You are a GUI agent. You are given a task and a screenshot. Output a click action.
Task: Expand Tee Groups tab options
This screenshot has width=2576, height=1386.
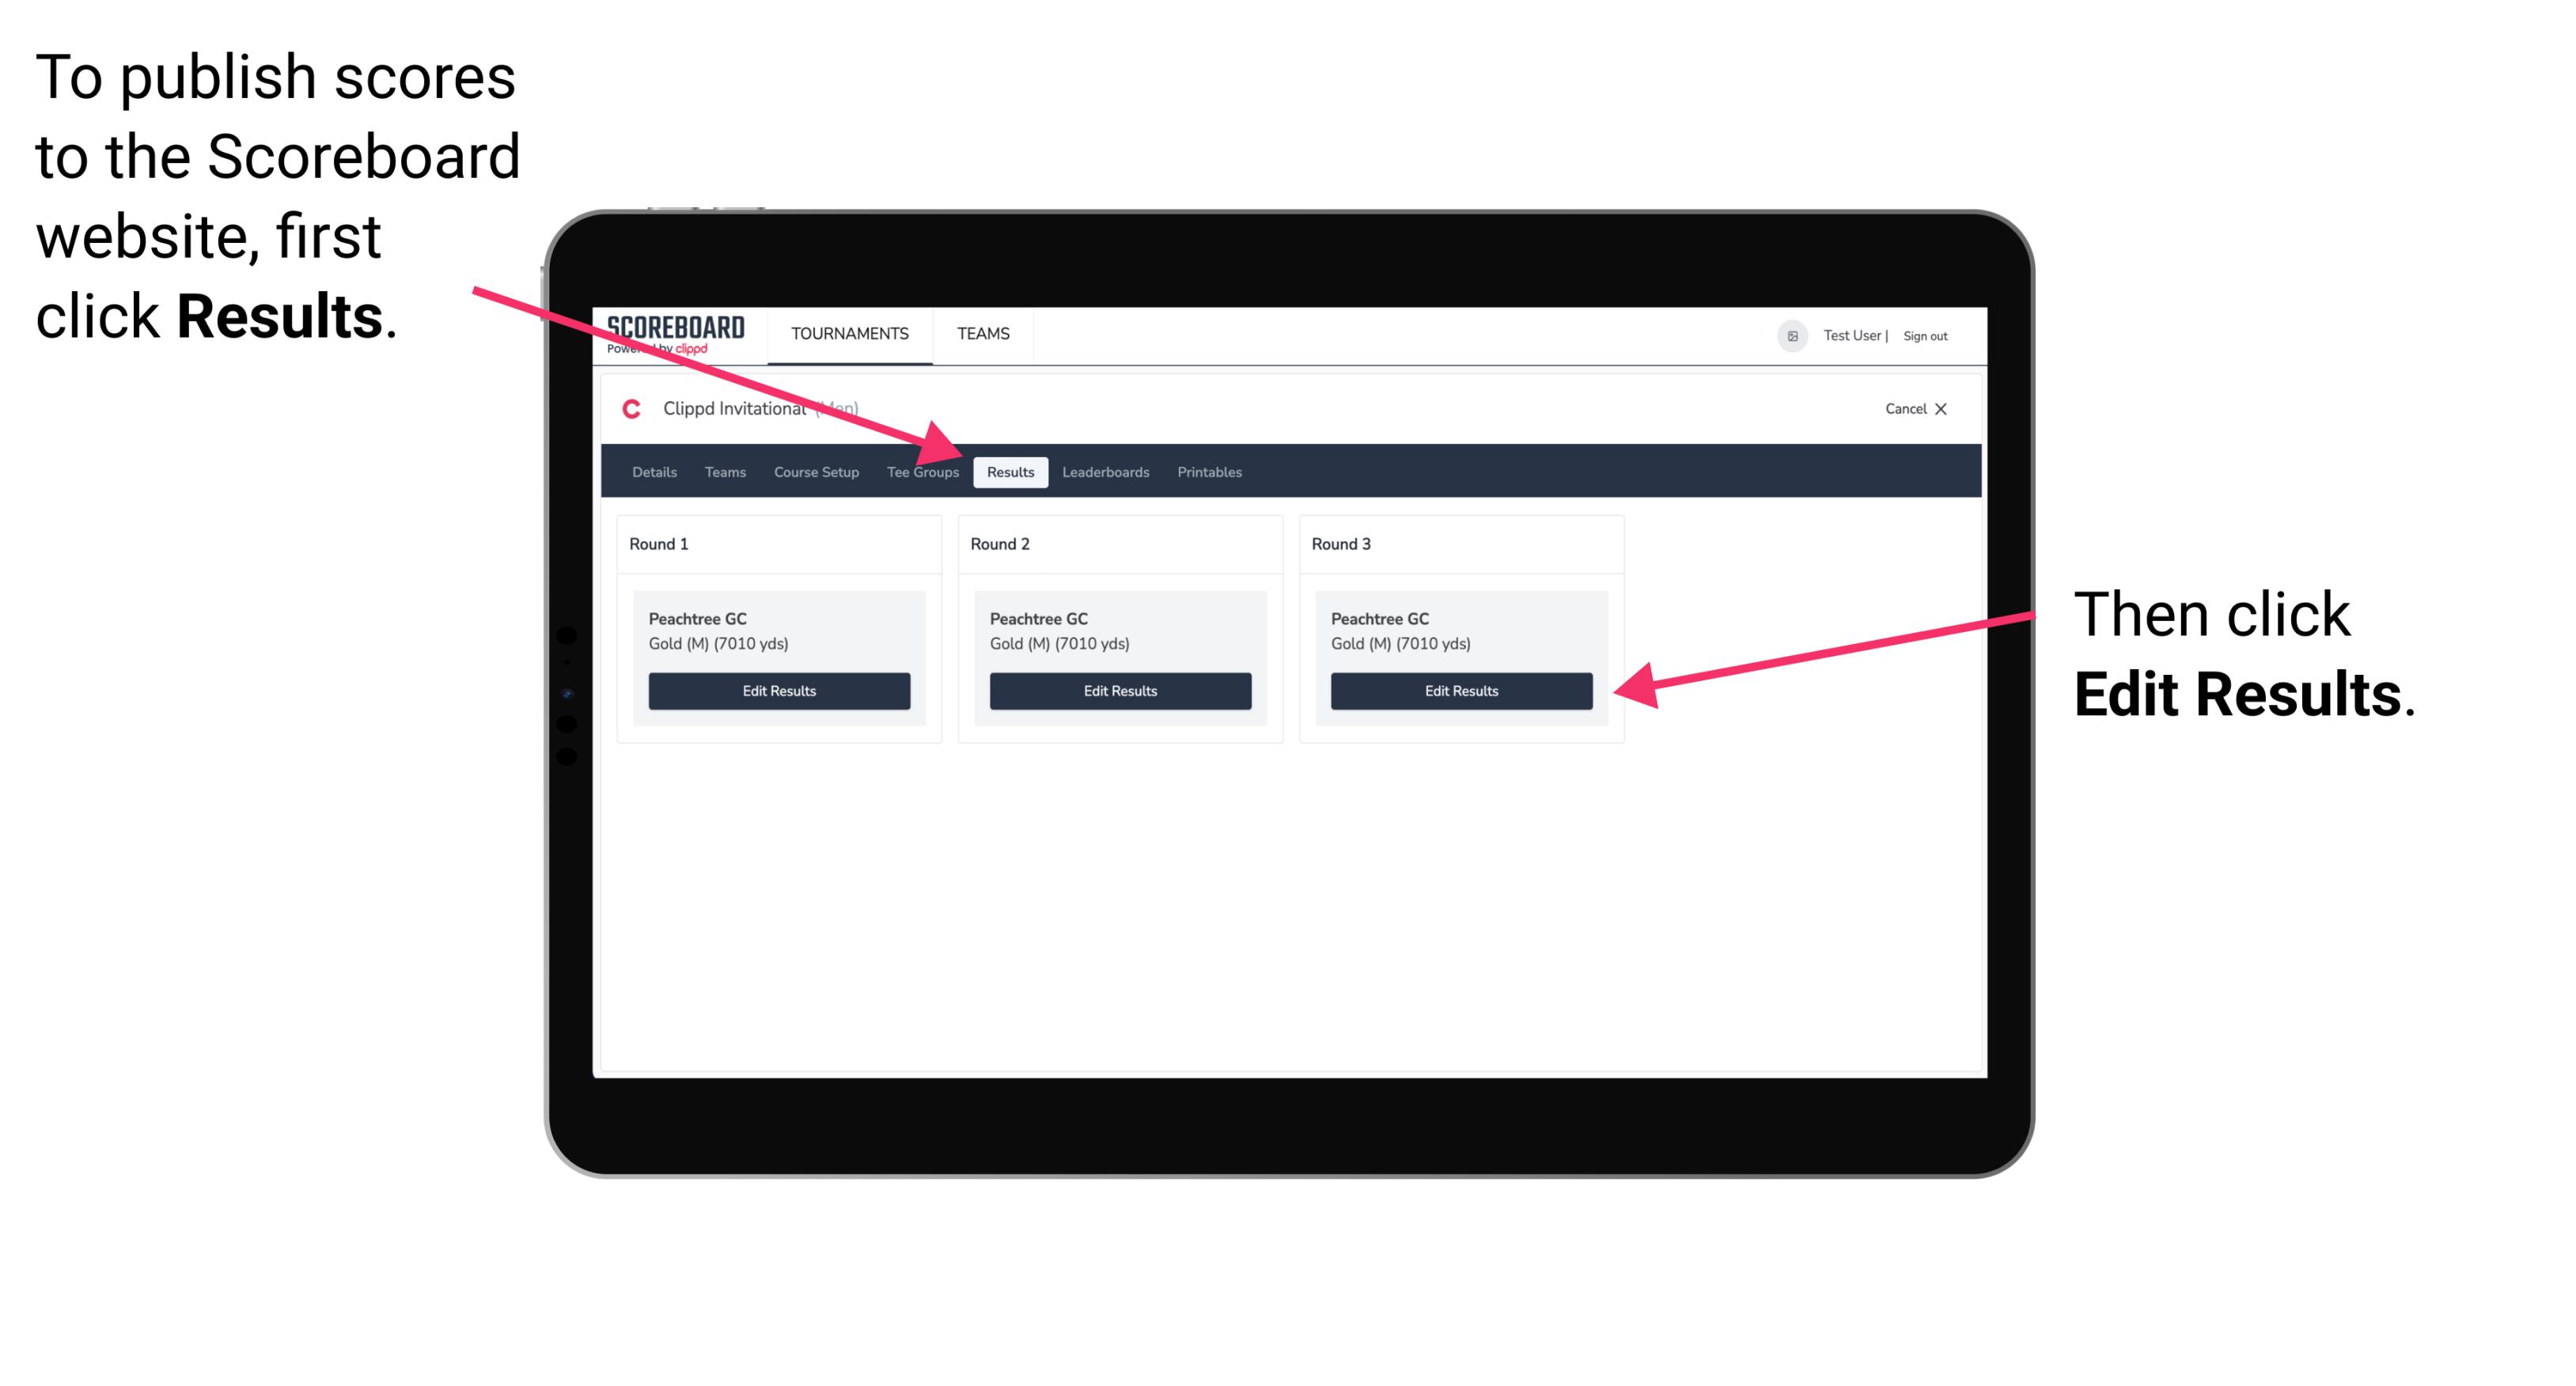(922, 473)
